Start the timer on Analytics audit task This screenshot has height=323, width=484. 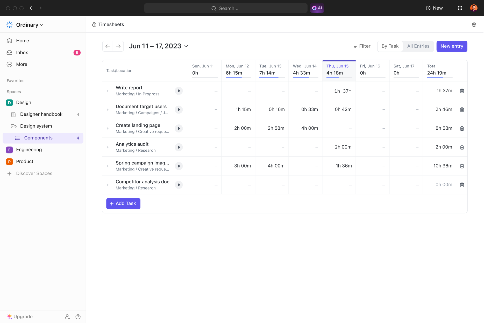coord(179,147)
